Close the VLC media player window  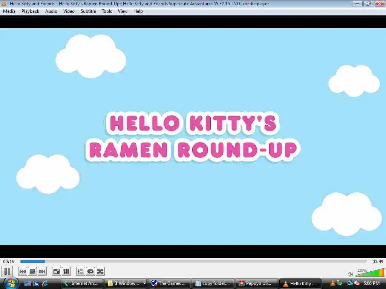point(380,3)
